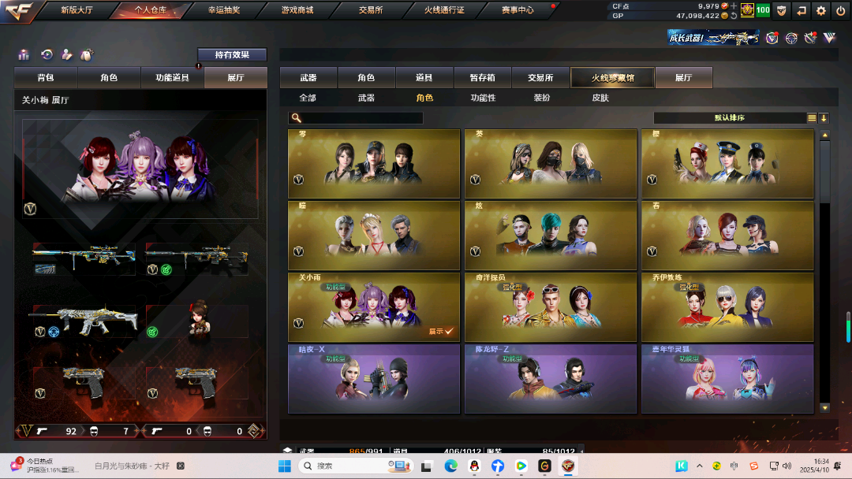The width and height of the screenshot is (852, 479).
Task: Click the replay history icon
Action: tap(47, 54)
